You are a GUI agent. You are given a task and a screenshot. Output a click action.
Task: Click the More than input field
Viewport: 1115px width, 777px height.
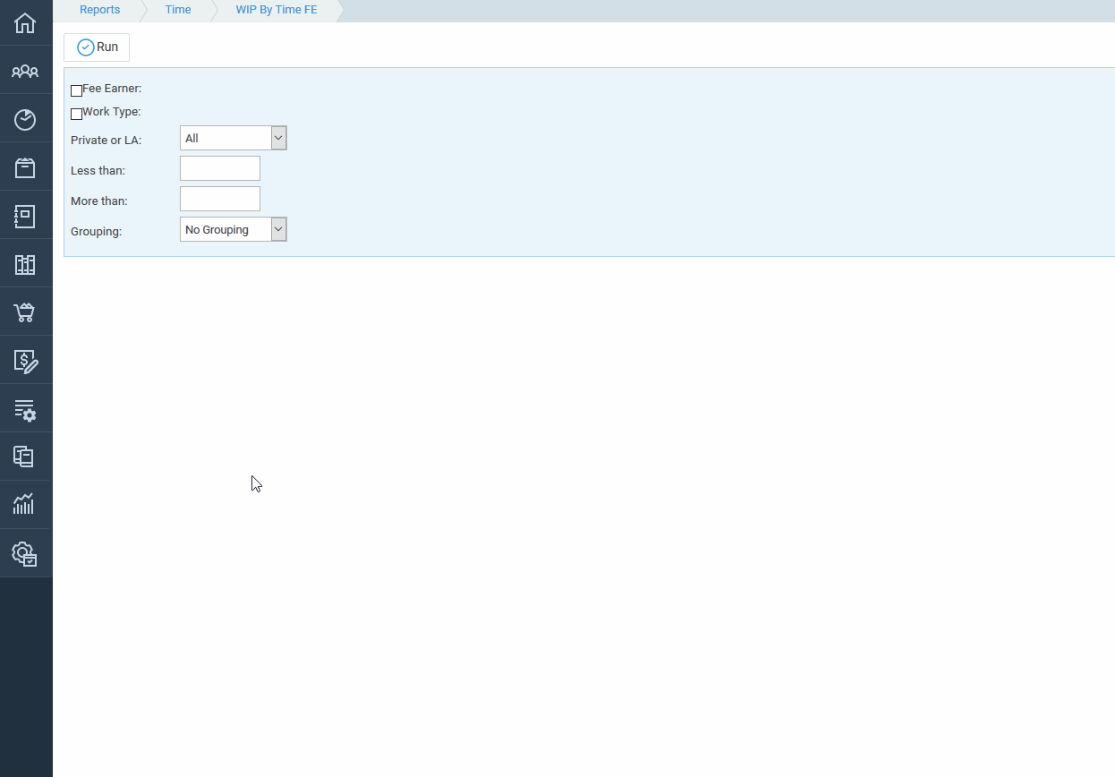coord(220,199)
